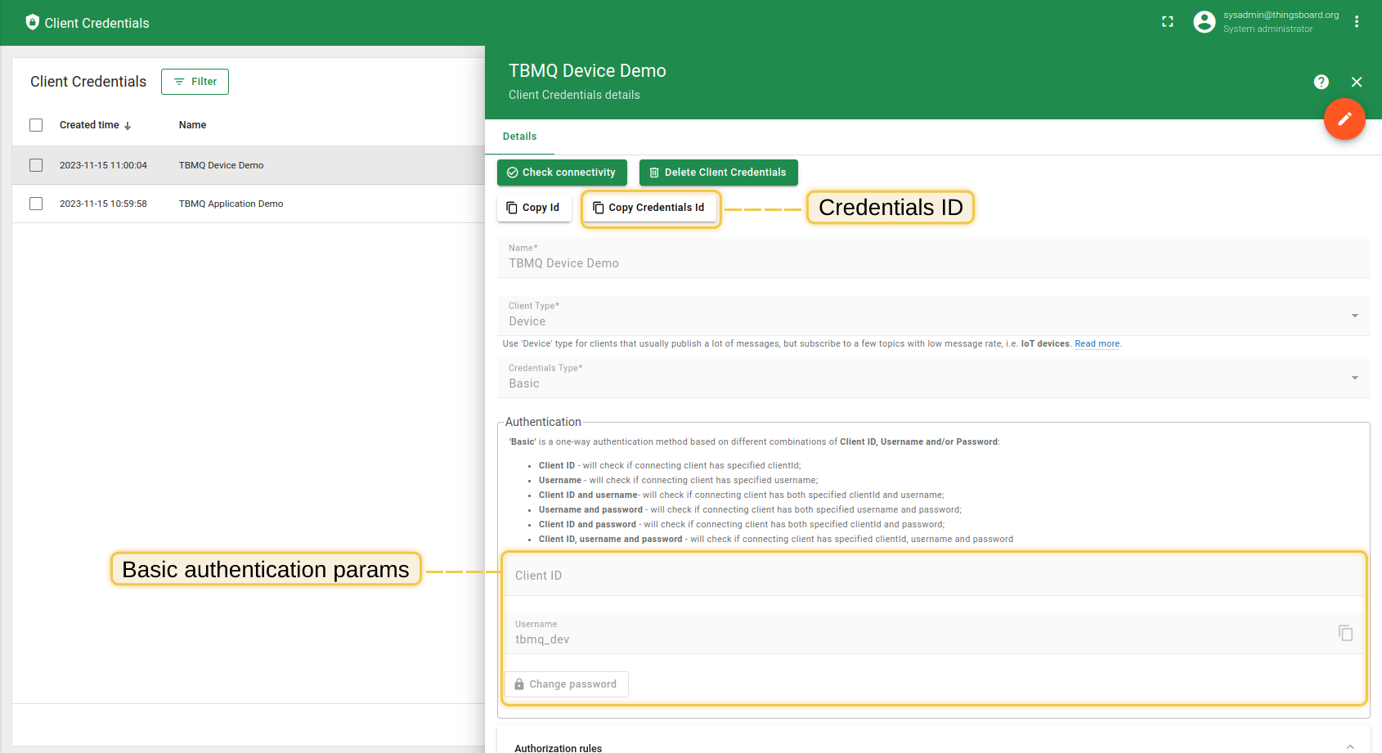
Task: Click the Copy Credentials Id button
Action: click(x=649, y=208)
